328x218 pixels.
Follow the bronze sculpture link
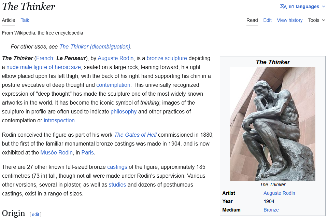coord(167,58)
